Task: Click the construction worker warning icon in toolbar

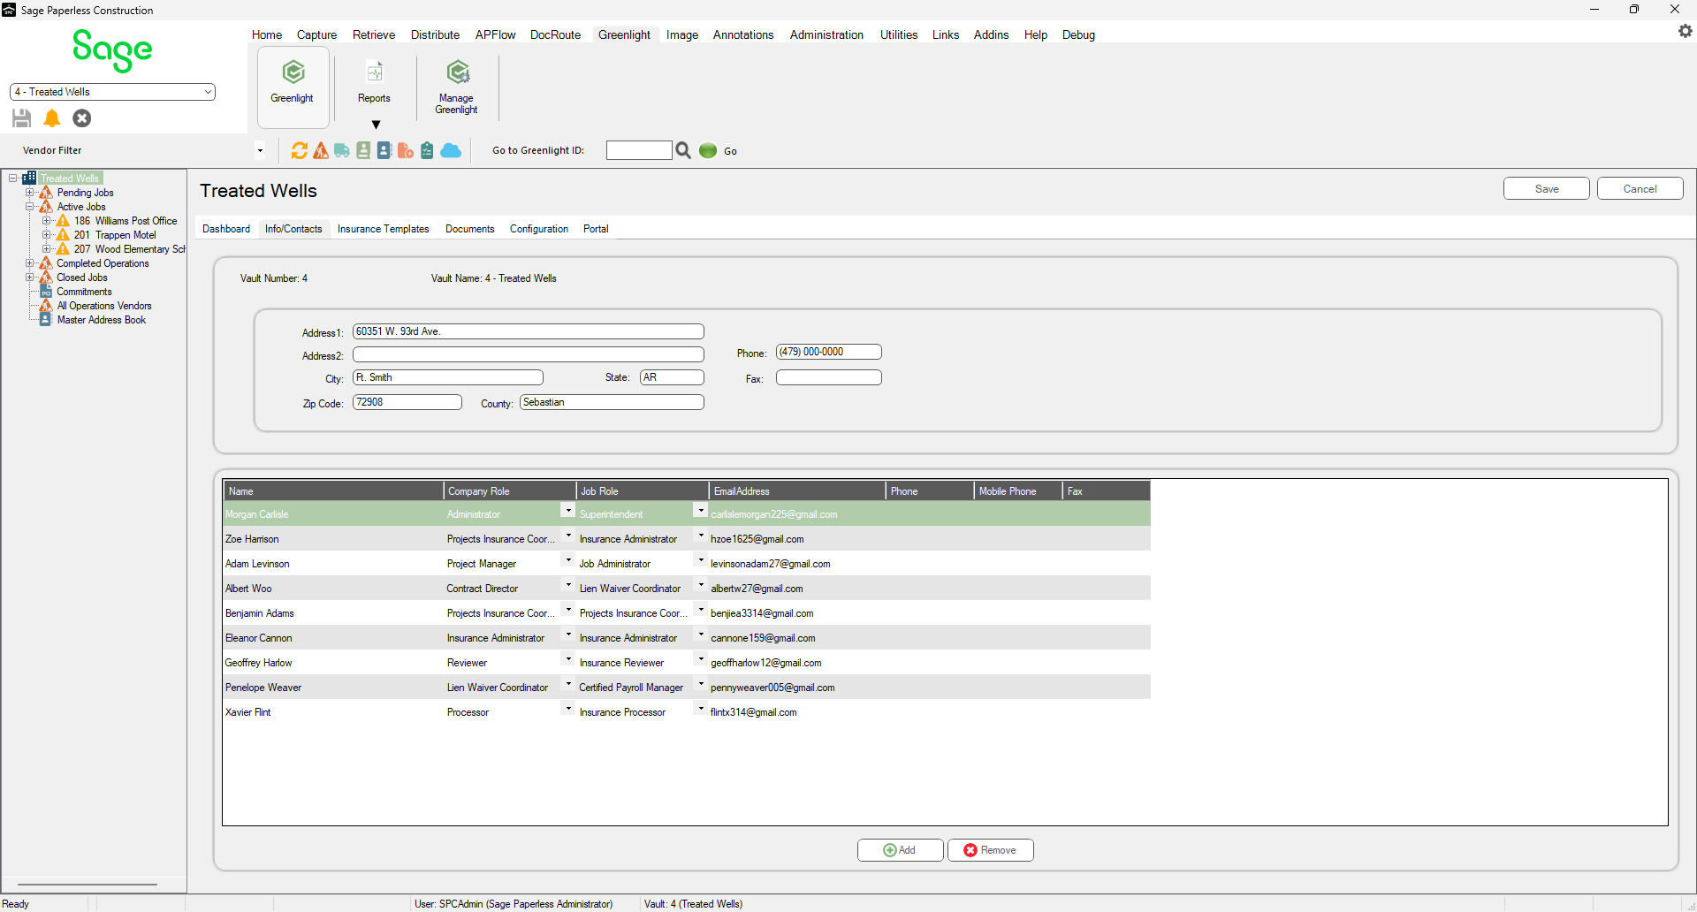Action: 321,151
